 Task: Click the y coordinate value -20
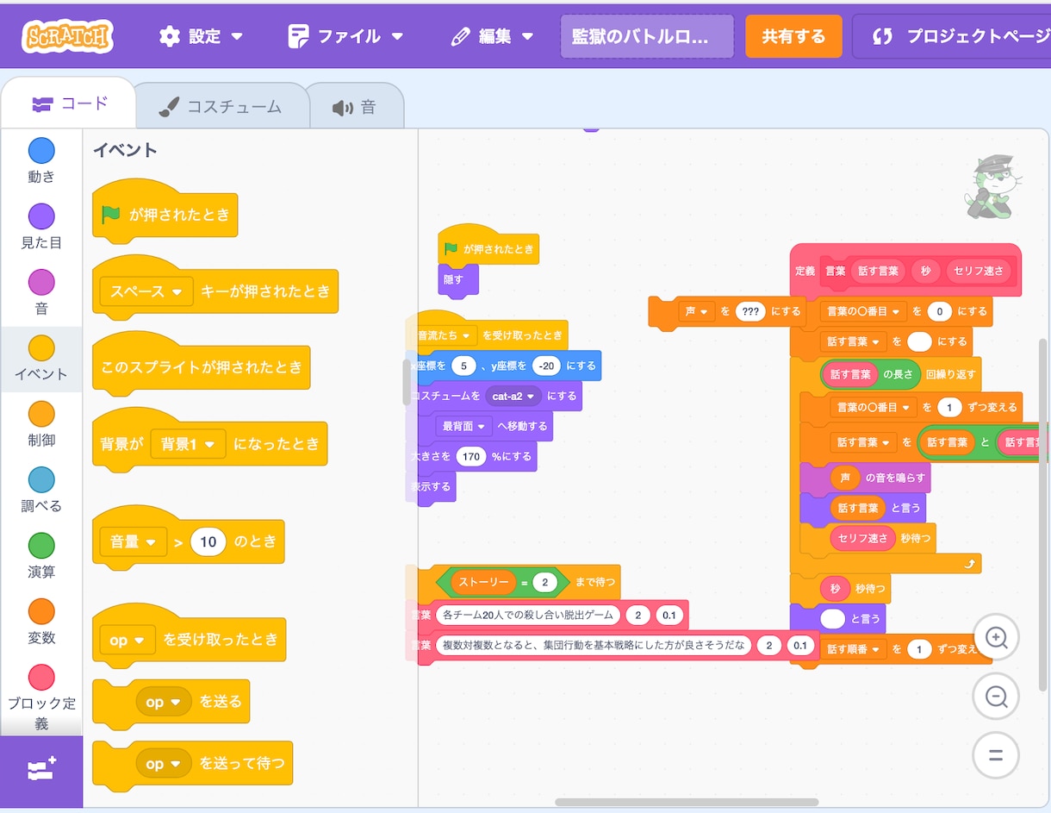pos(546,366)
